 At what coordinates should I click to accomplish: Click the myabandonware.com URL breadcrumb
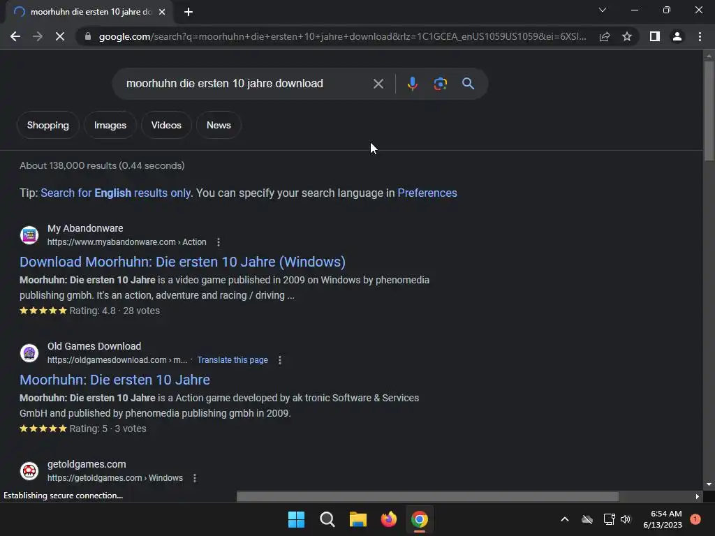127,242
